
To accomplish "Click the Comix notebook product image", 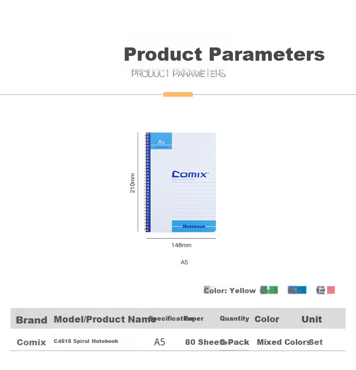I will click(180, 182).
